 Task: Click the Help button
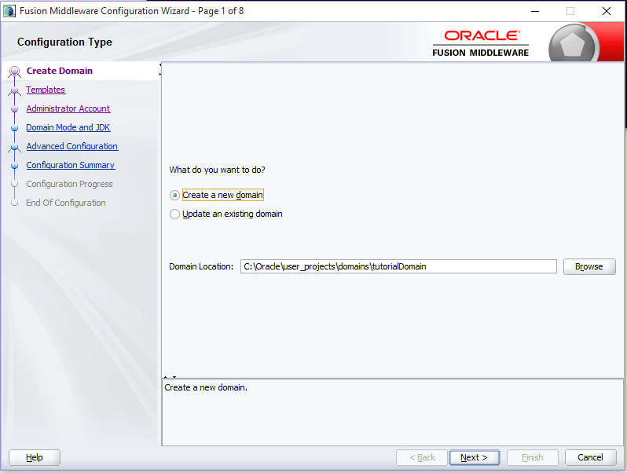[x=35, y=457]
